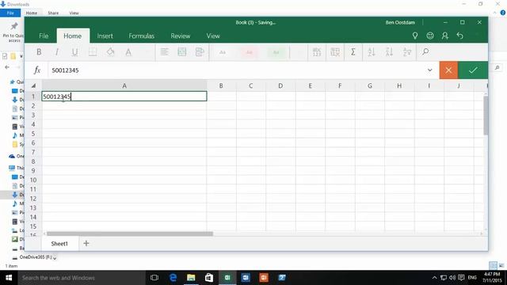The width and height of the screenshot is (507, 285).
Task: Open Task View on the taskbar
Action: 154,278
